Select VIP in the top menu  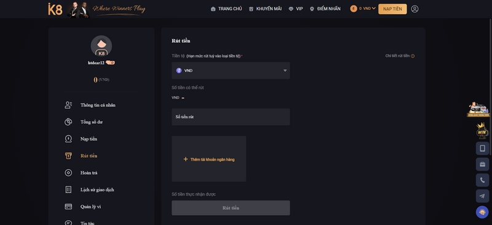point(296,9)
